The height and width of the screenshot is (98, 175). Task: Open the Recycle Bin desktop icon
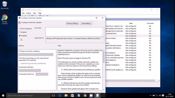5,5
